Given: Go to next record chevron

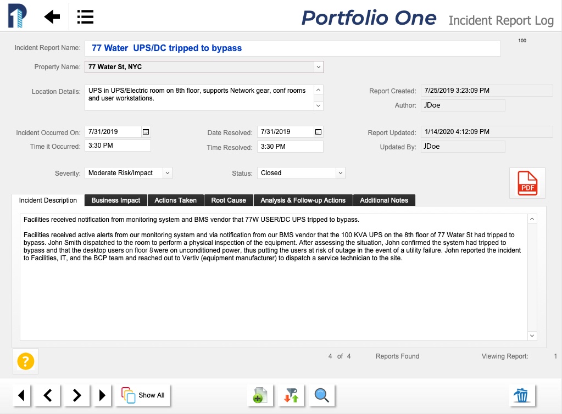Looking at the screenshot, I should [77, 395].
